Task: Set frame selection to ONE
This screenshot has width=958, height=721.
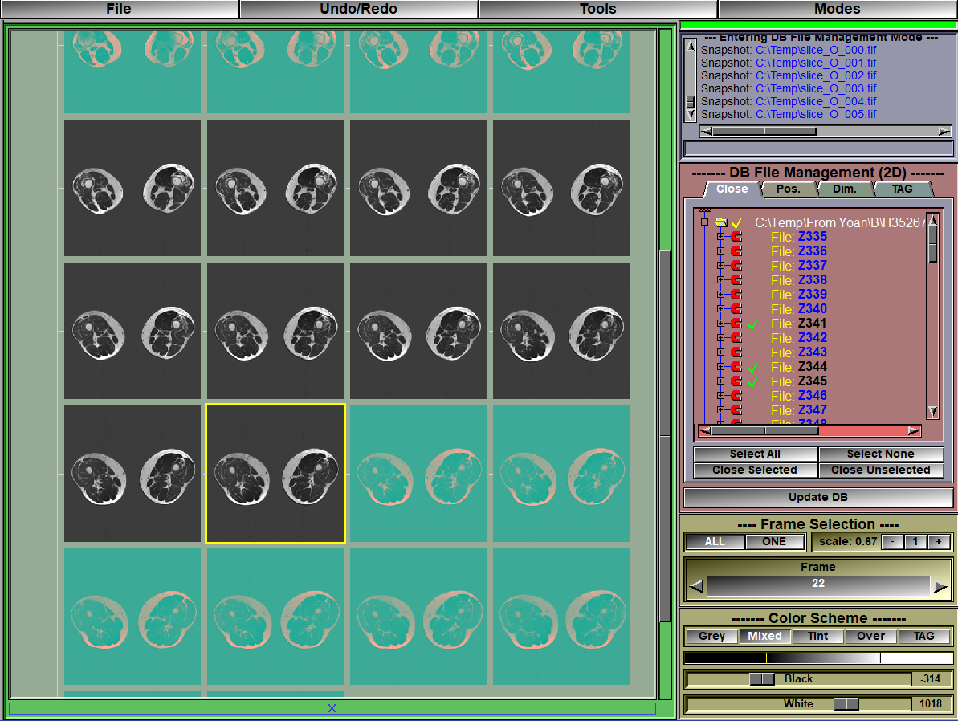Action: [774, 541]
